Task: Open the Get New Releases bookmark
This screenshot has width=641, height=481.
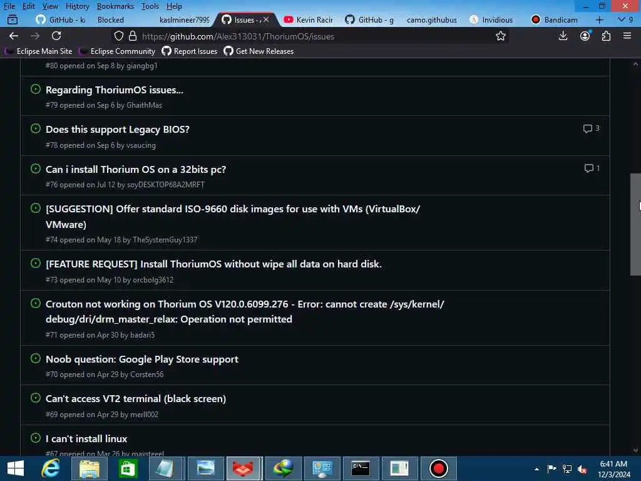Action: (x=259, y=51)
